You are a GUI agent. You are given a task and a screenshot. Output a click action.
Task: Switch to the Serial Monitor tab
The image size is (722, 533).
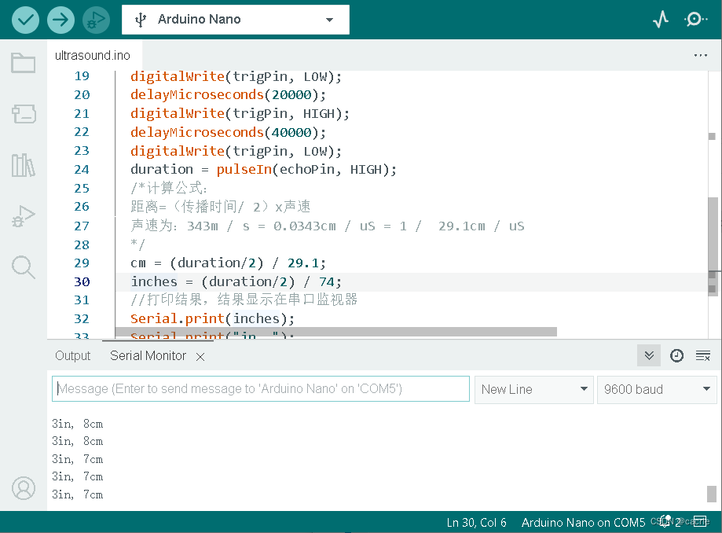148,355
